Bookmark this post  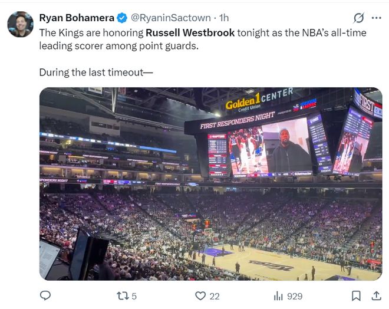(356, 295)
